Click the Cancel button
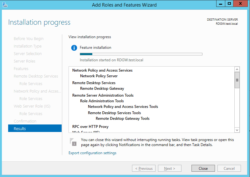 pos(229,168)
